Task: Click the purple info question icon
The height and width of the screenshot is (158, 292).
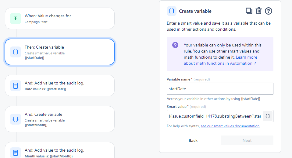Action: click(x=175, y=45)
